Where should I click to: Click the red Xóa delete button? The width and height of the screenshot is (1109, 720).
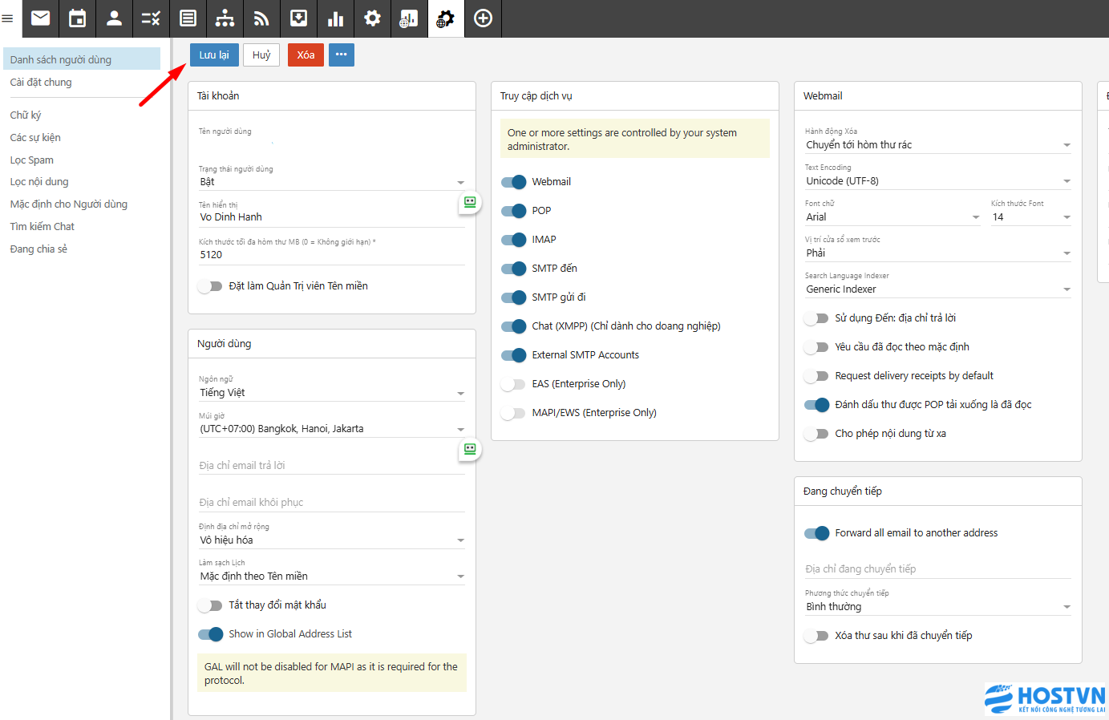pos(306,55)
